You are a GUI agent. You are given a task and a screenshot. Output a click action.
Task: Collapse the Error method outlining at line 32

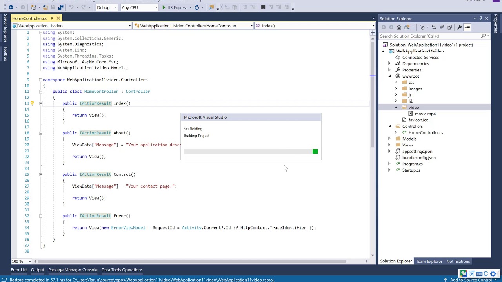(40, 216)
